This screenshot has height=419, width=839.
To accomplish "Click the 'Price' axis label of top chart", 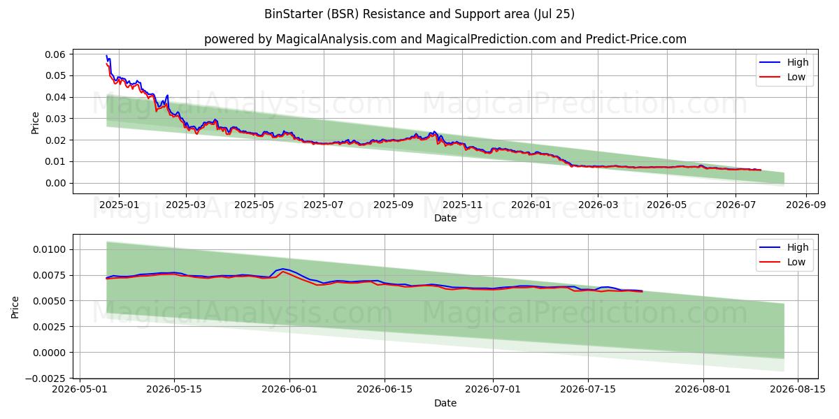I will click(36, 122).
